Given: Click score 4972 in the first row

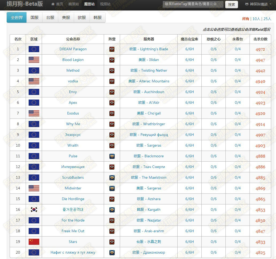Looking at the screenshot, I should [260, 49].
